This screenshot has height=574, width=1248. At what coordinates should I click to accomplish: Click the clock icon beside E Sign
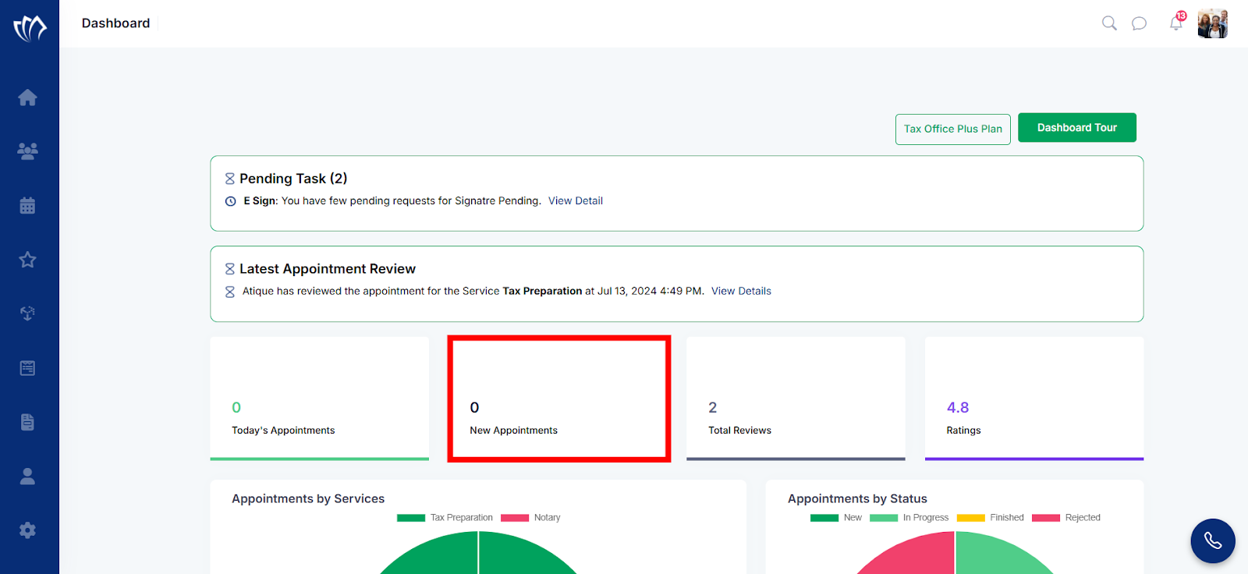231,201
